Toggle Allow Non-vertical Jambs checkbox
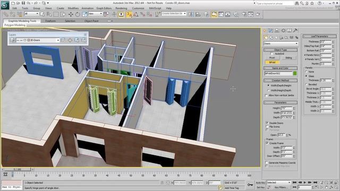Screen dimensions: 340x191 (267, 95)
